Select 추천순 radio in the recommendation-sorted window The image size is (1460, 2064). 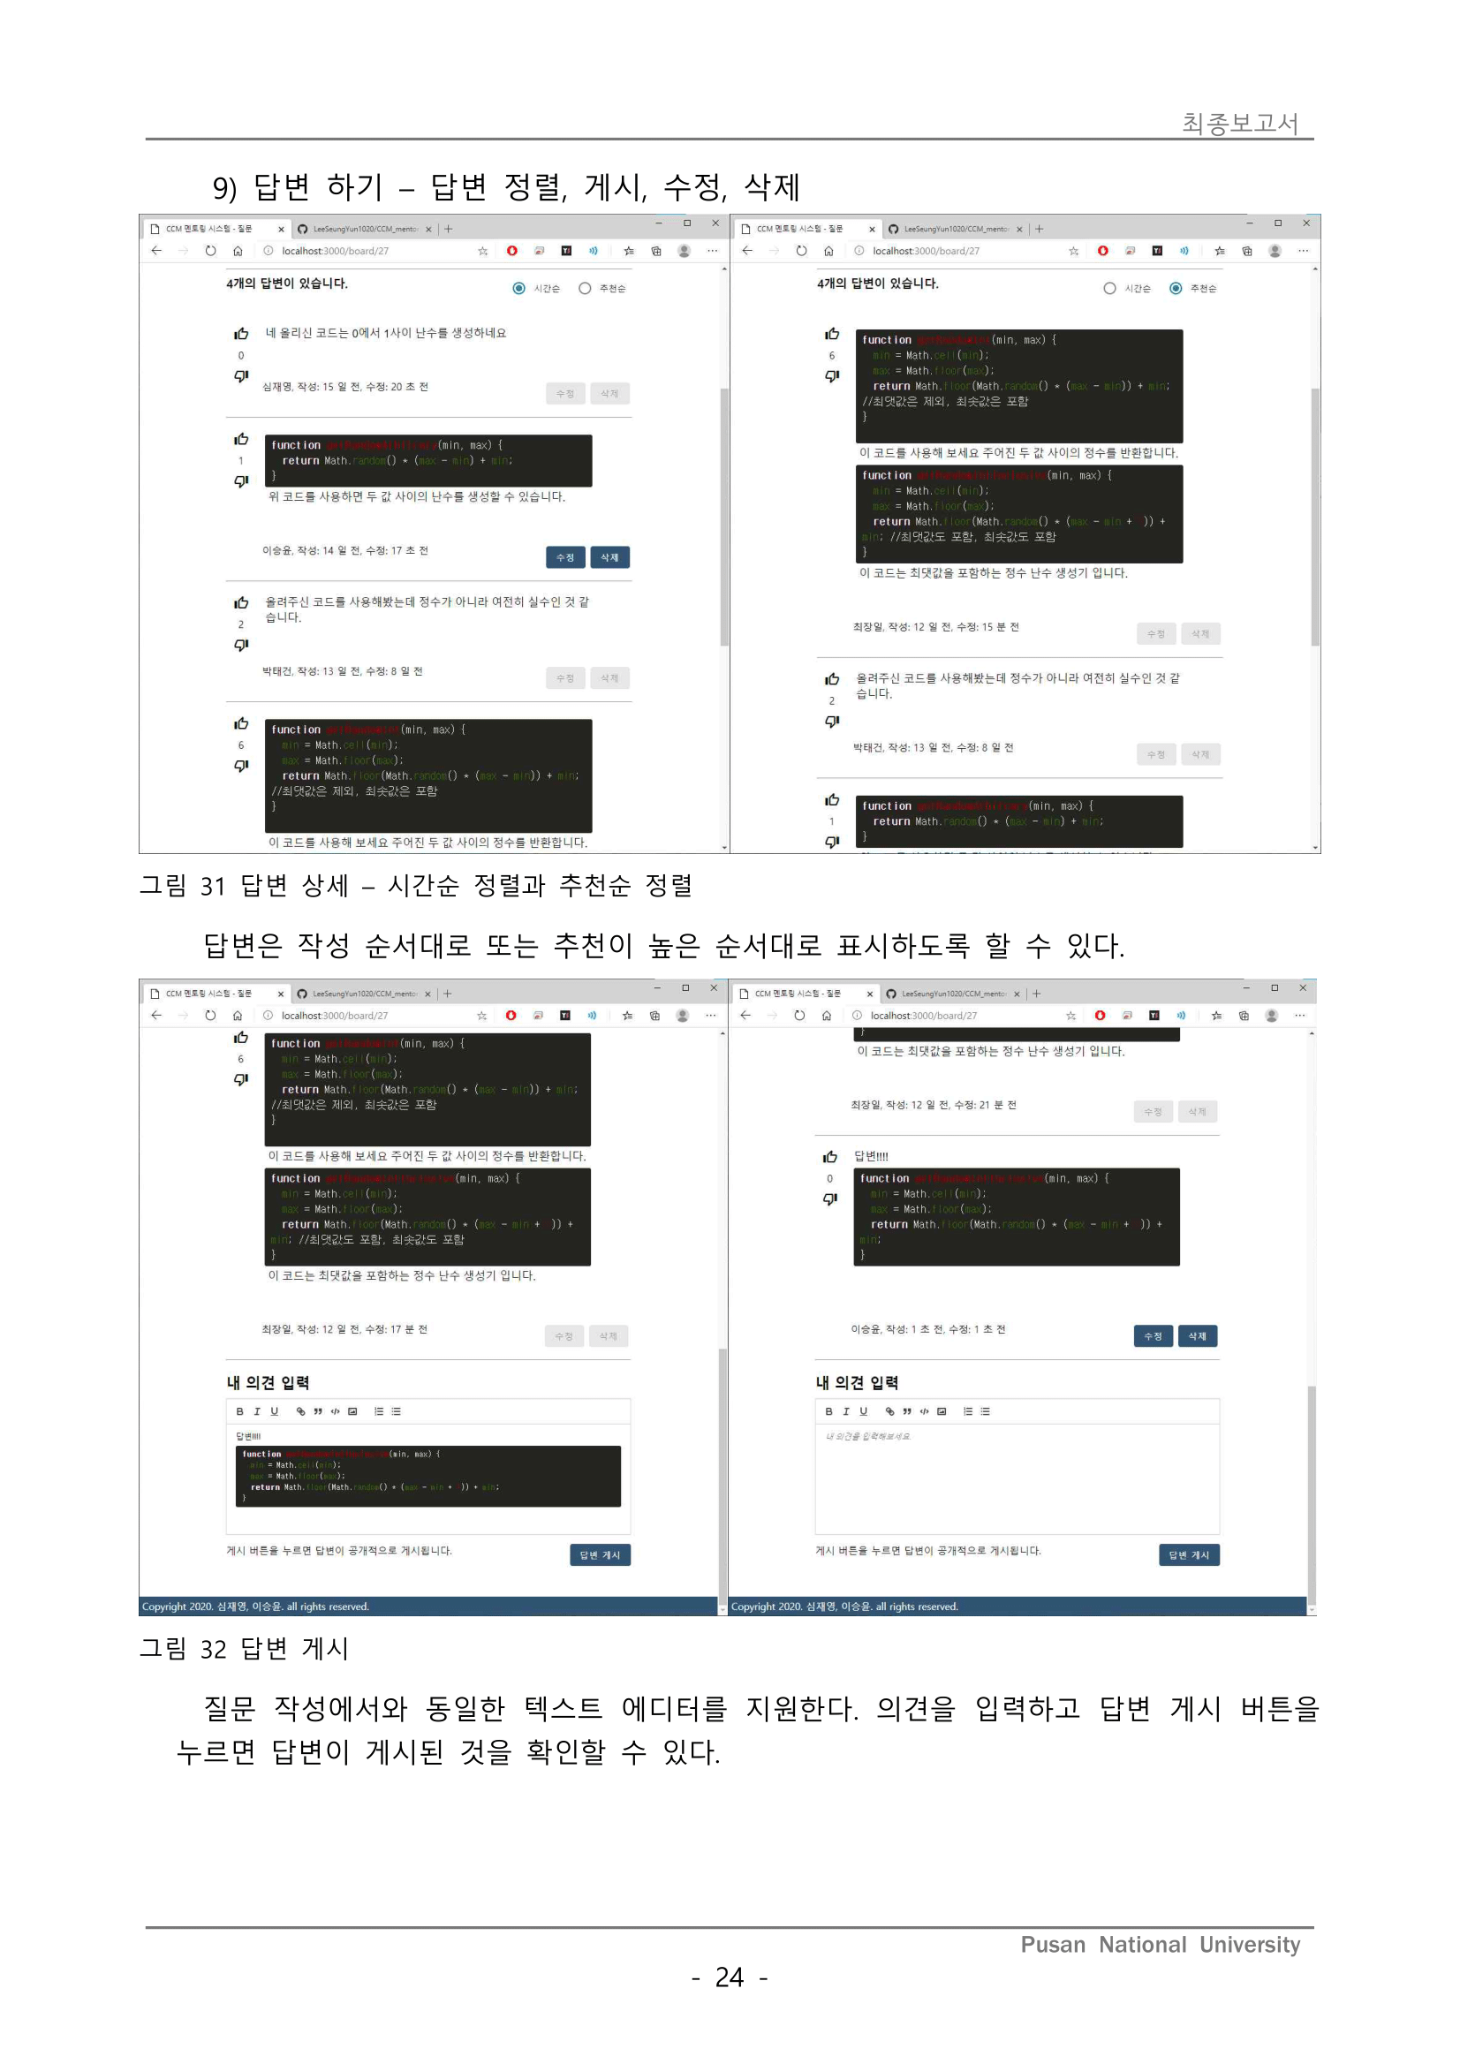(1176, 289)
